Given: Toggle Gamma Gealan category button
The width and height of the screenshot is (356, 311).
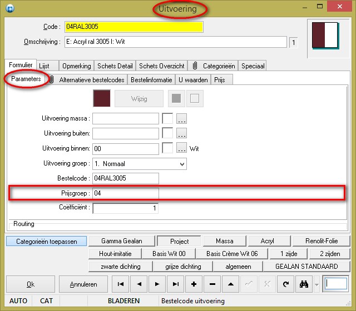Looking at the screenshot, I should click(122, 241).
